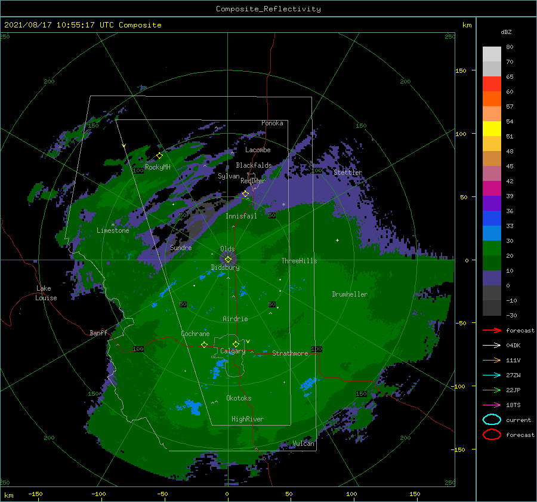Click the red forecast ellipse icon
The height and width of the screenshot is (502, 537).
click(x=492, y=435)
